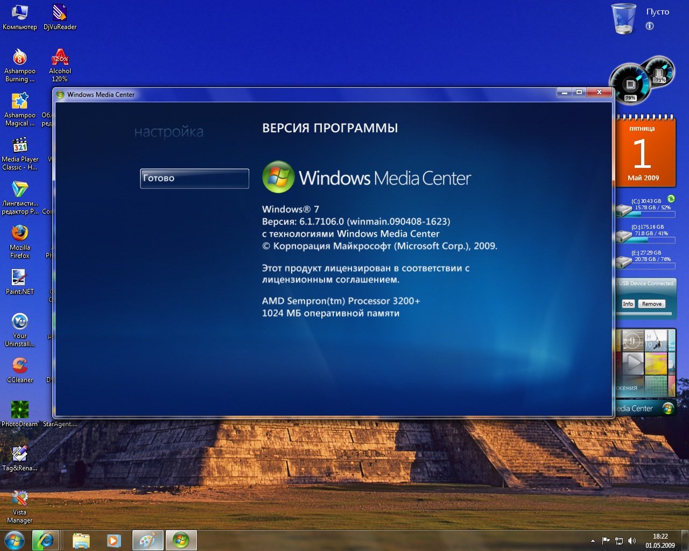
Task: Click the Windows Media Center title bar icon
Action: pos(60,94)
